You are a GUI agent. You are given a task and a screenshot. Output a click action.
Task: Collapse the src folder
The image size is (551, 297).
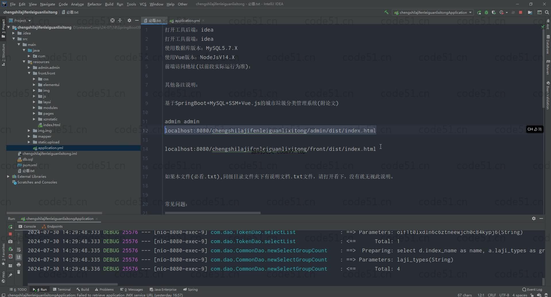[13, 39]
